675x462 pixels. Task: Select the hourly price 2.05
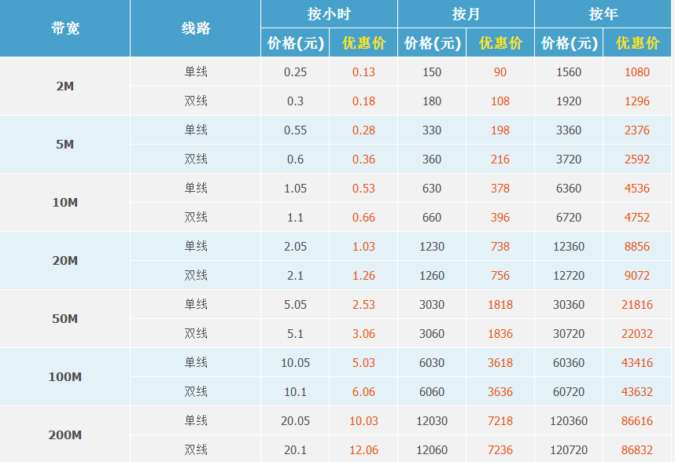tap(295, 247)
